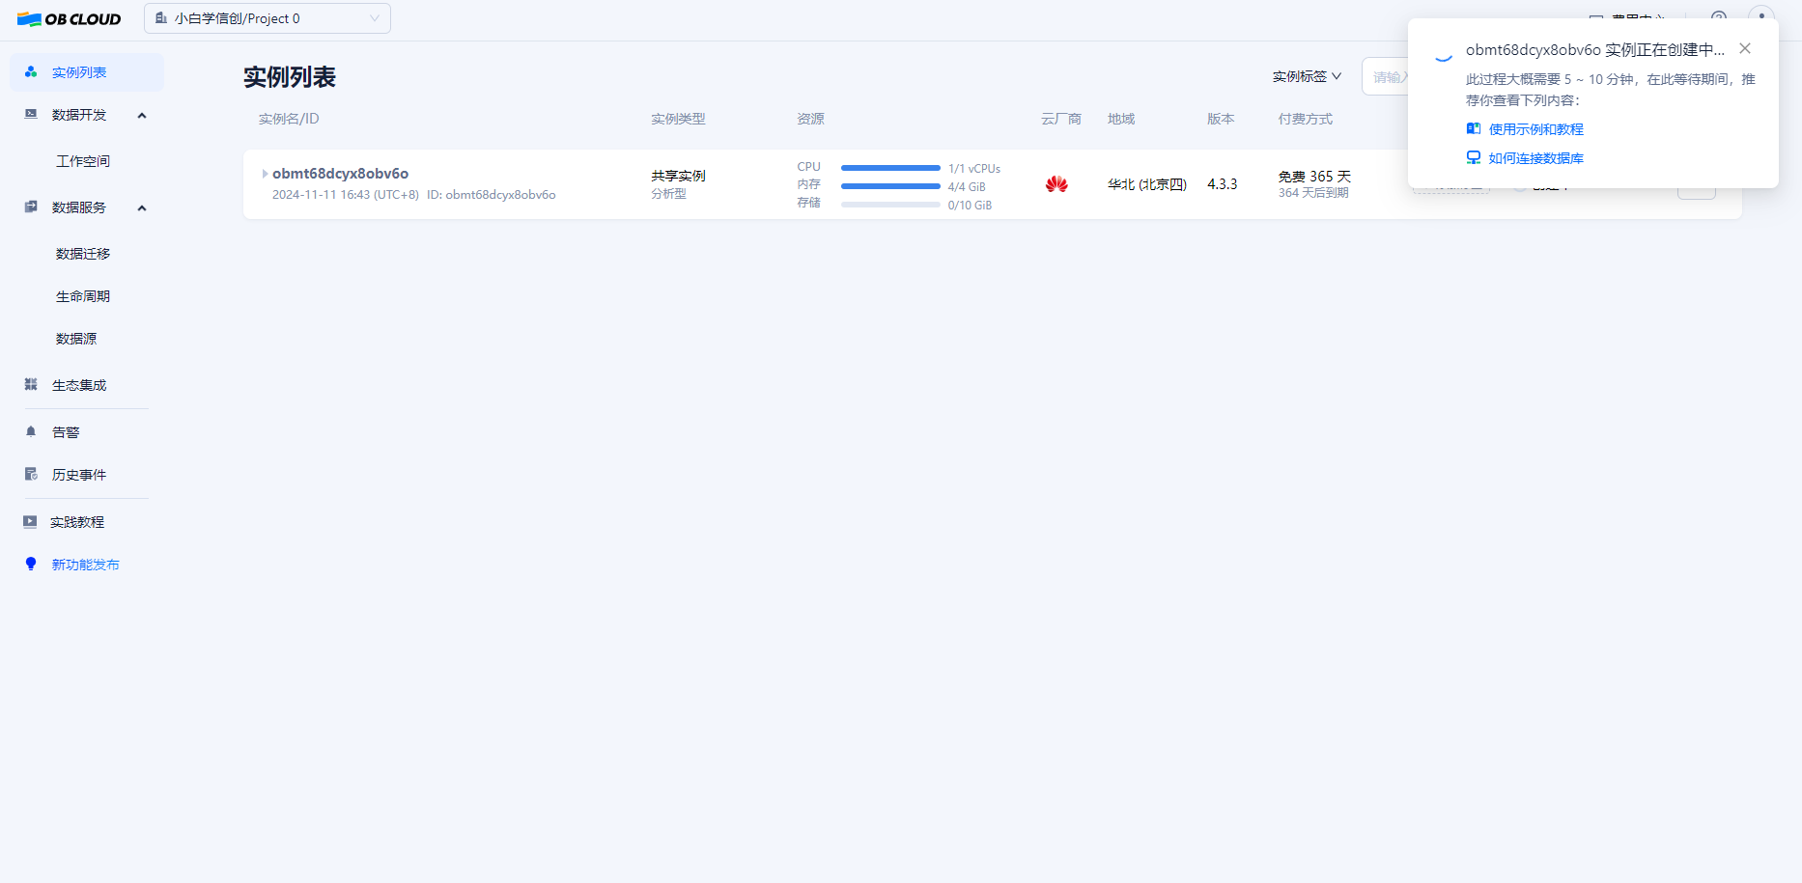The height and width of the screenshot is (883, 1802).
Task: Click the instance search input field
Action: (x=1387, y=76)
